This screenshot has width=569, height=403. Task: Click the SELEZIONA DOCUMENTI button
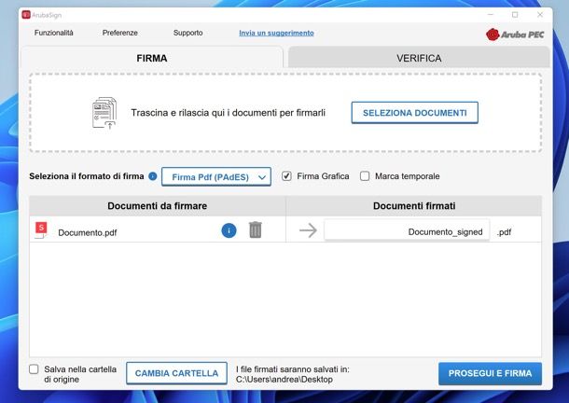point(415,113)
